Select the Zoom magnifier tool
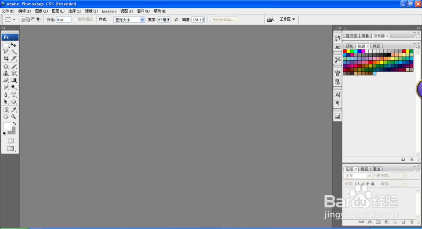 [14, 116]
